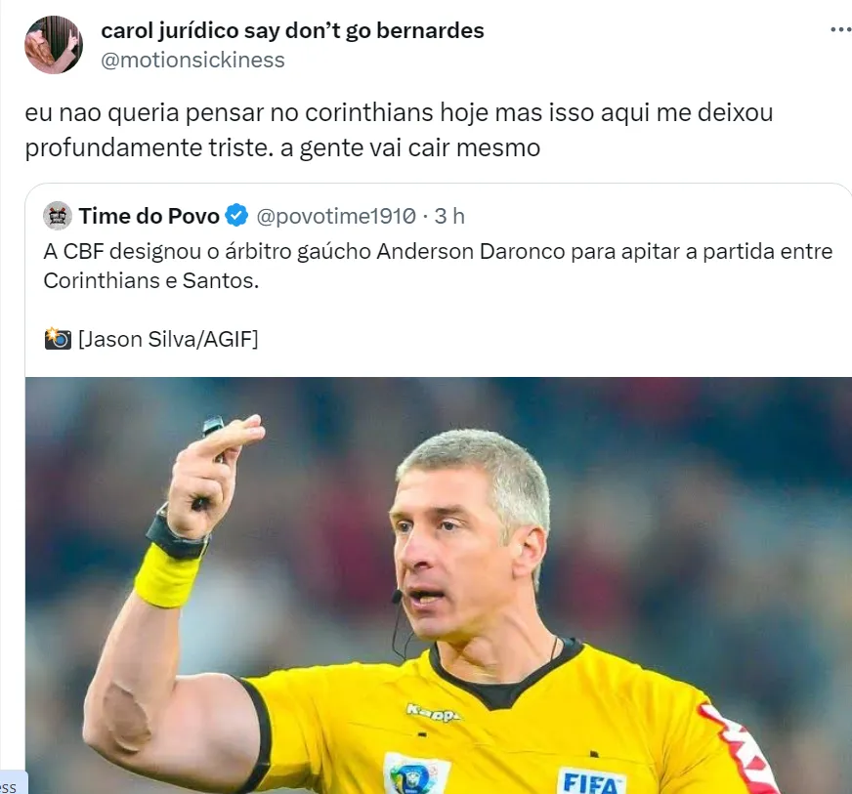
Task: Click the 3 h timestamp
Action: pos(449,216)
